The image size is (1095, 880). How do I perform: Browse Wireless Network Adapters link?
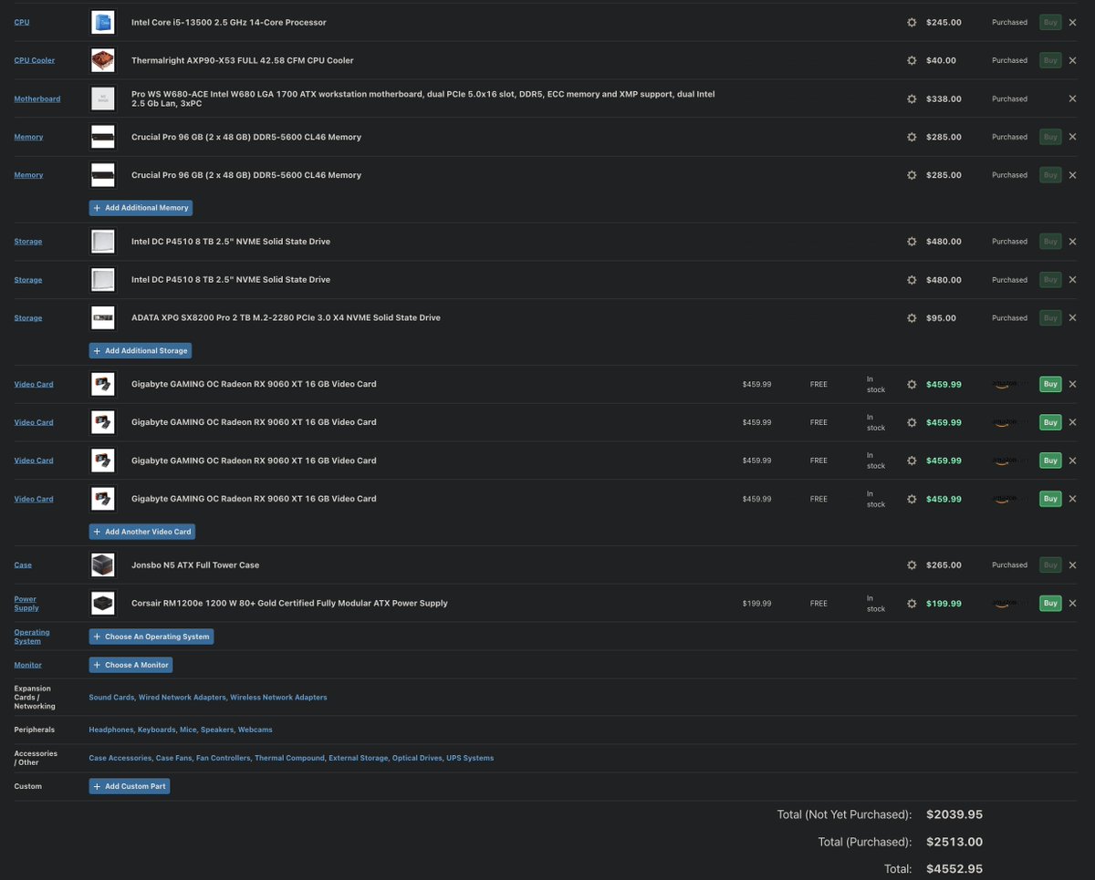coord(278,698)
